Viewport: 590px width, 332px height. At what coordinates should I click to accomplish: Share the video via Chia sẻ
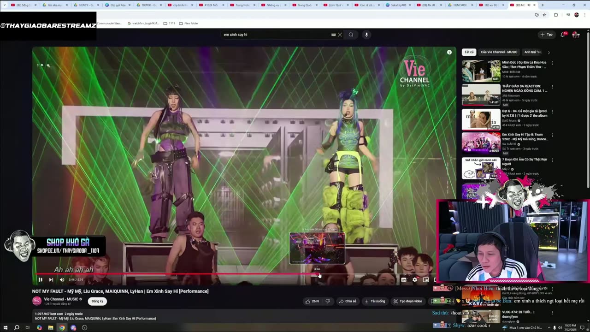(x=348, y=301)
